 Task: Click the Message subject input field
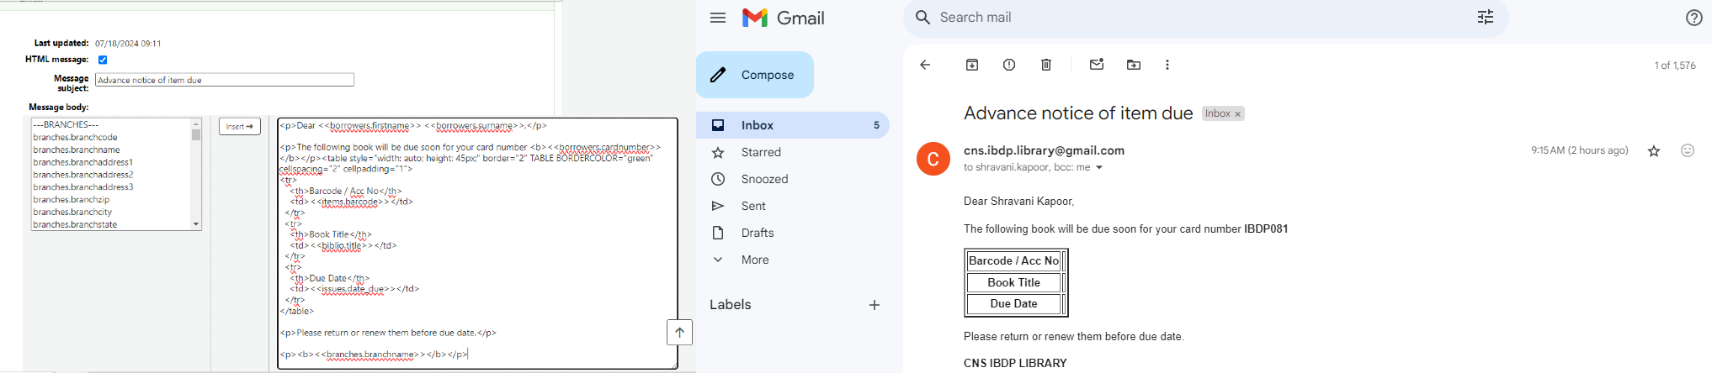(x=224, y=80)
